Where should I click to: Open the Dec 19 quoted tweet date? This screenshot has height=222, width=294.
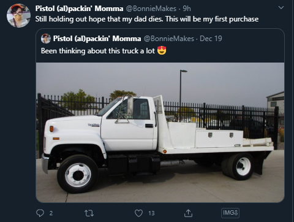point(211,39)
